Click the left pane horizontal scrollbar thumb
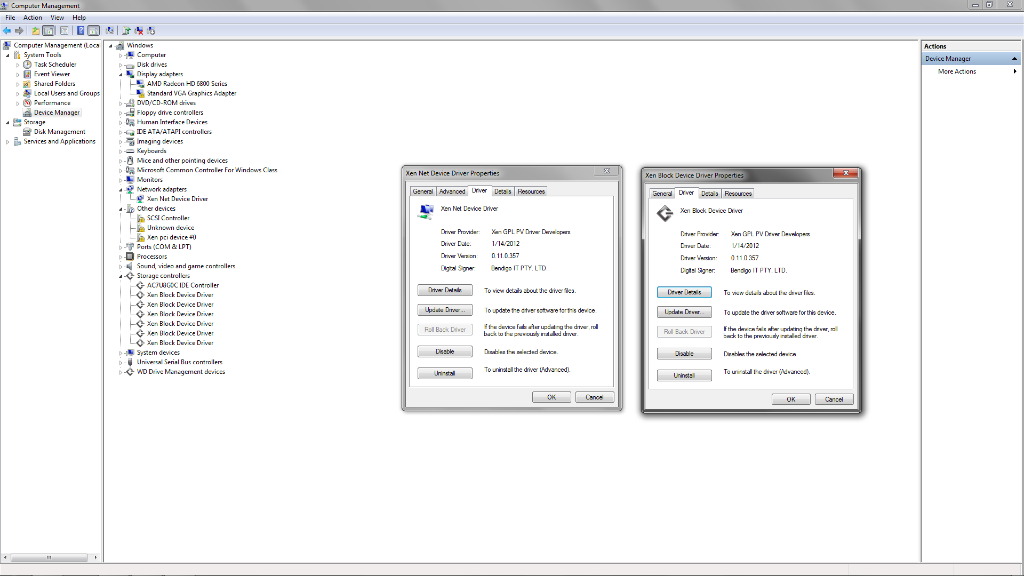The width and height of the screenshot is (1024, 576). (49, 557)
